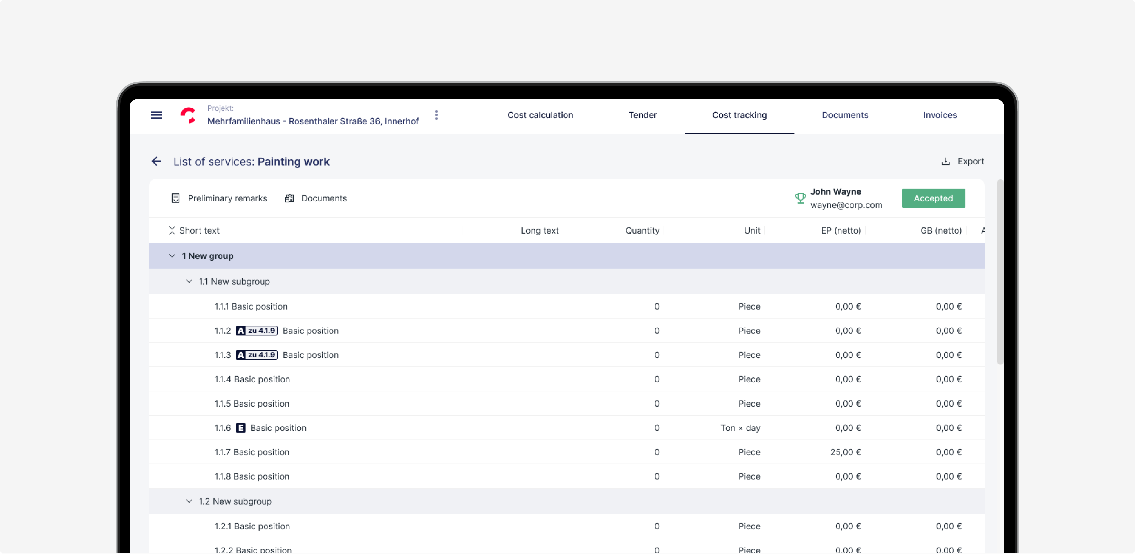Collapse the 1.1 New subgroup
Viewport: 1135px width, 554px height.
[189, 281]
